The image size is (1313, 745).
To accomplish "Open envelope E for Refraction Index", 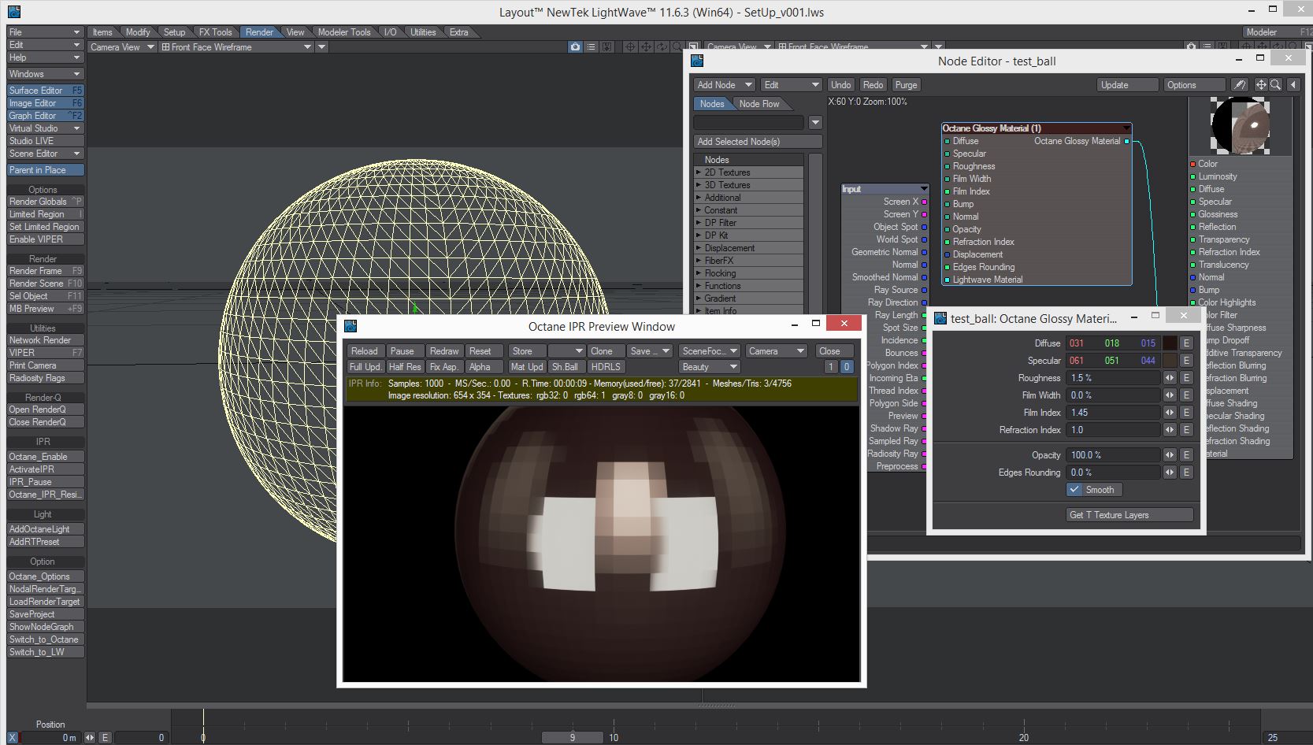I will tap(1186, 430).
